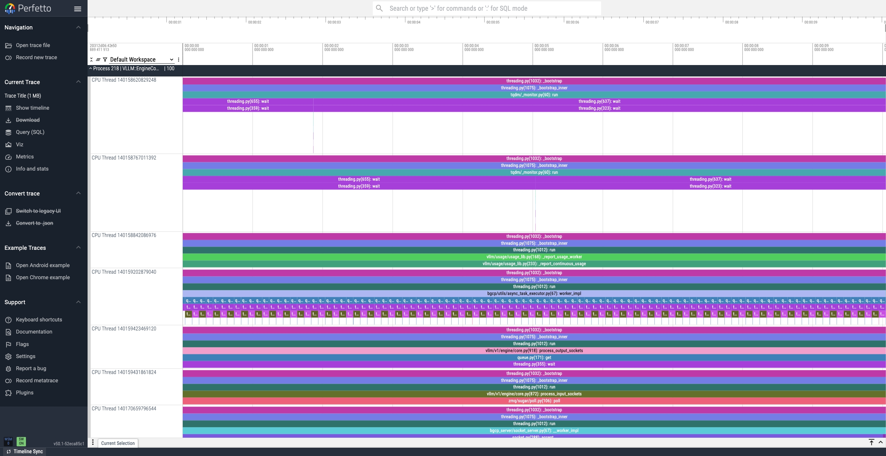The width and height of the screenshot is (886, 456).
Task: Click the SW ON service worker indicator
Action: 21,441
